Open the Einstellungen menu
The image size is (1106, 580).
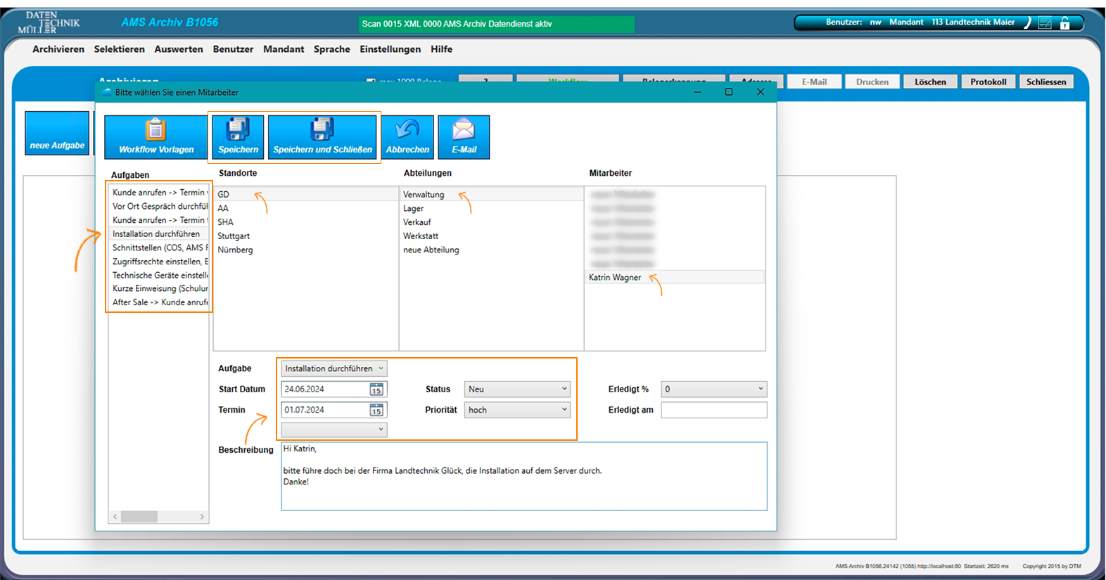click(390, 49)
